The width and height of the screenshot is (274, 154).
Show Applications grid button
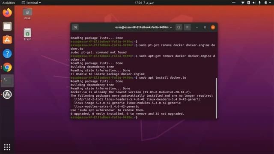[7, 147]
